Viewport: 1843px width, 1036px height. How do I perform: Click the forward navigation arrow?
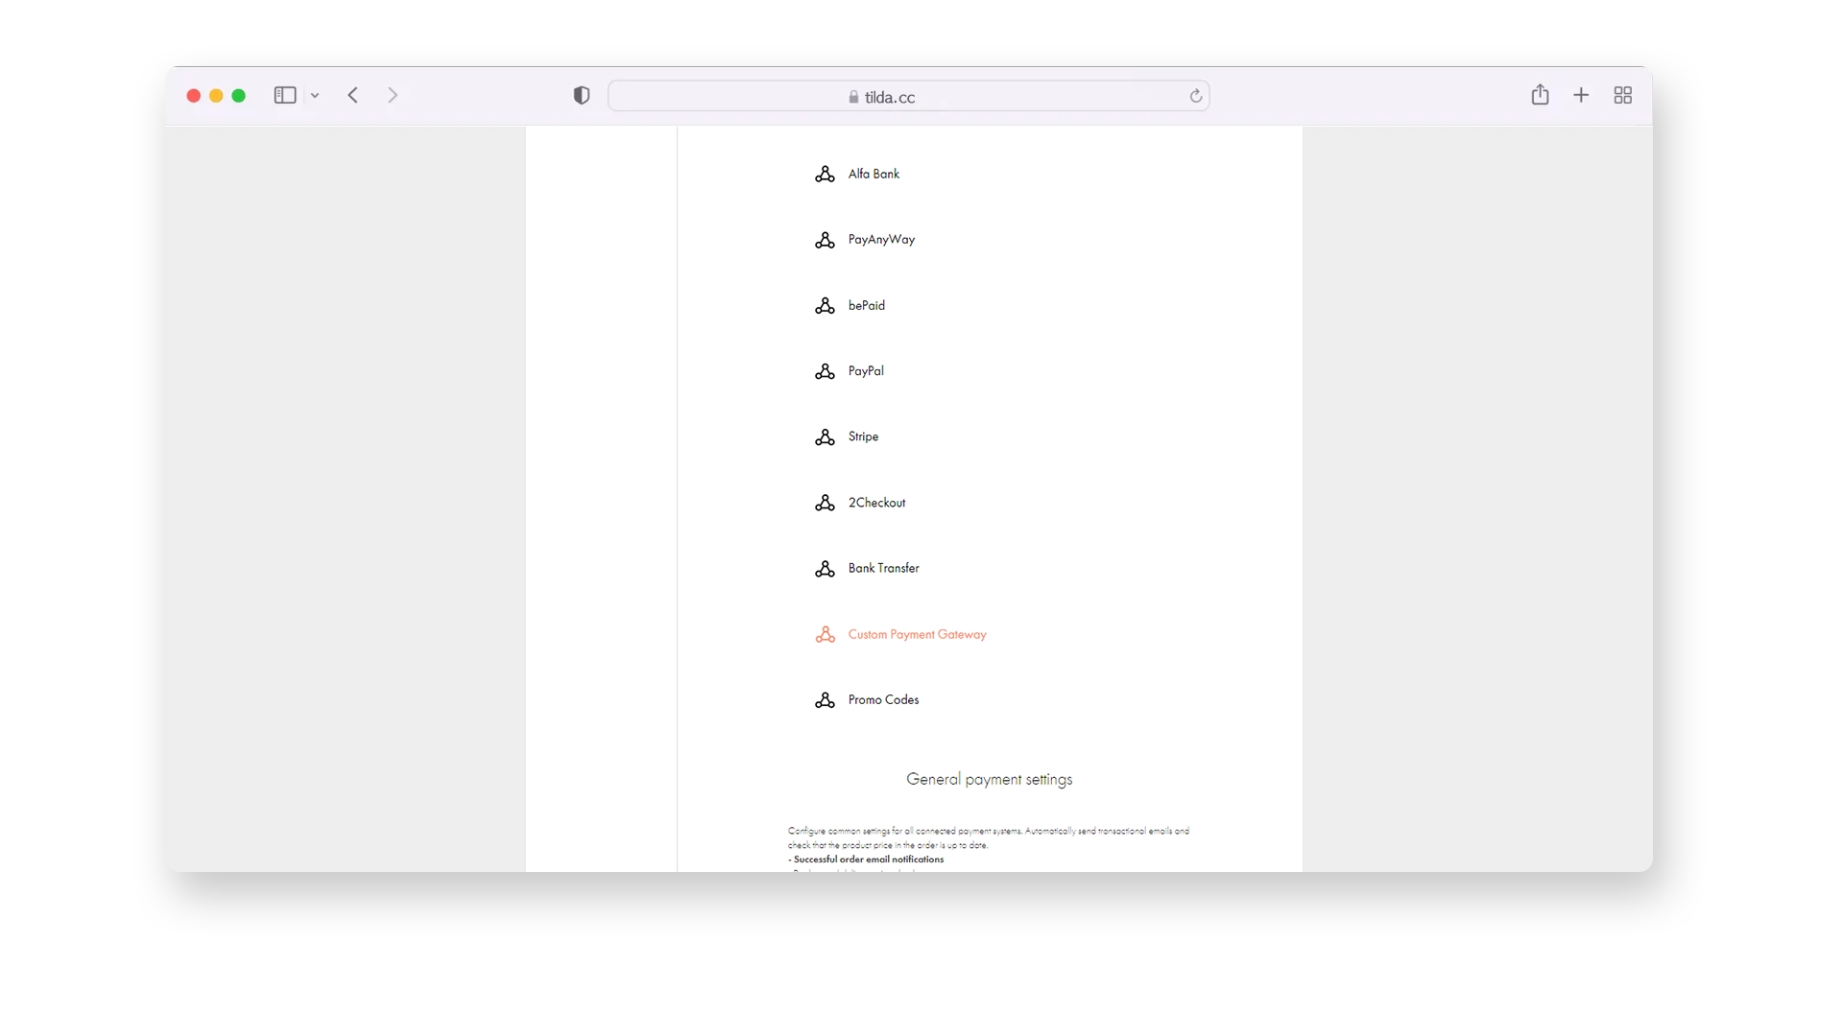tap(393, 95)
